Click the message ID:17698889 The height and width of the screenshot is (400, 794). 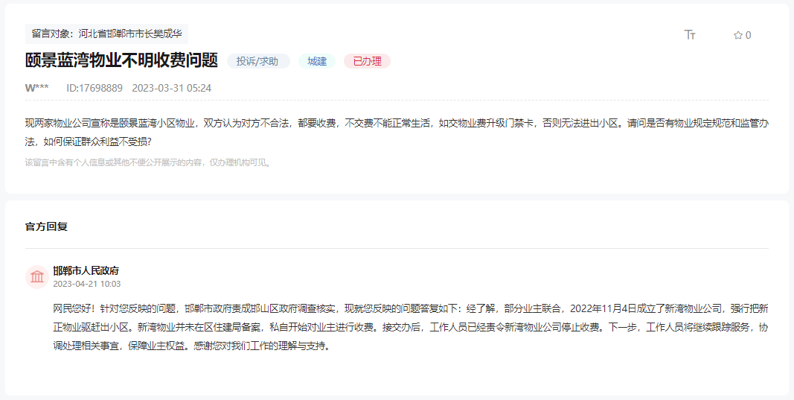pyautogui.click(x=95, y=88)
